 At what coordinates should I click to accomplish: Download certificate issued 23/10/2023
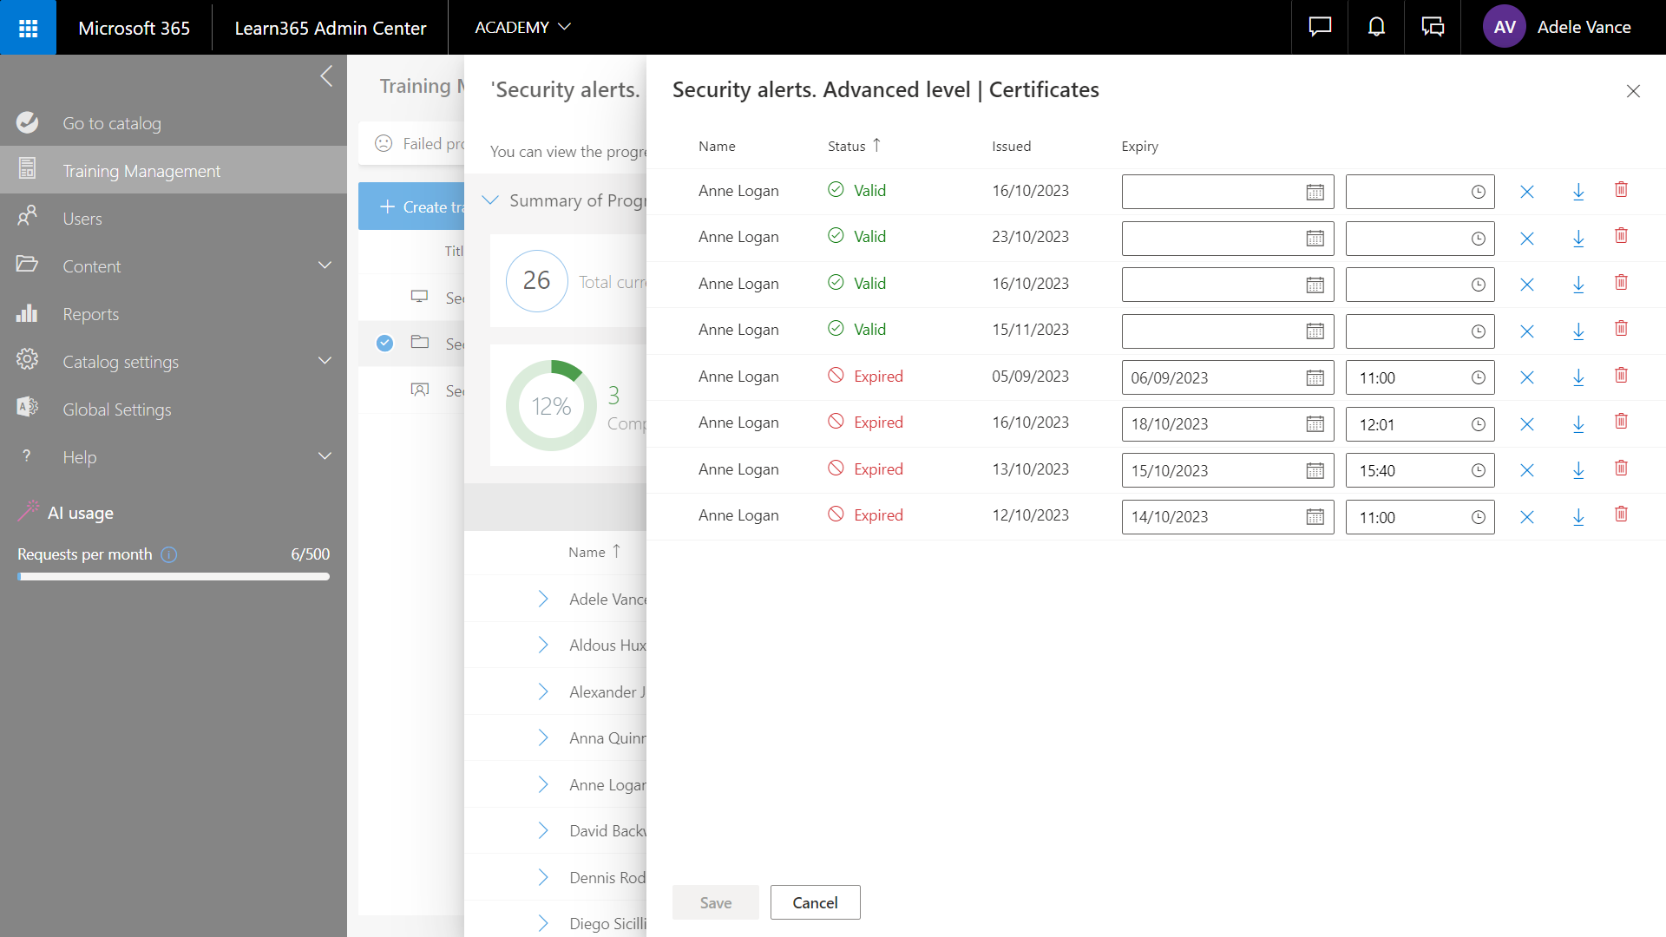pos(1578,239)
